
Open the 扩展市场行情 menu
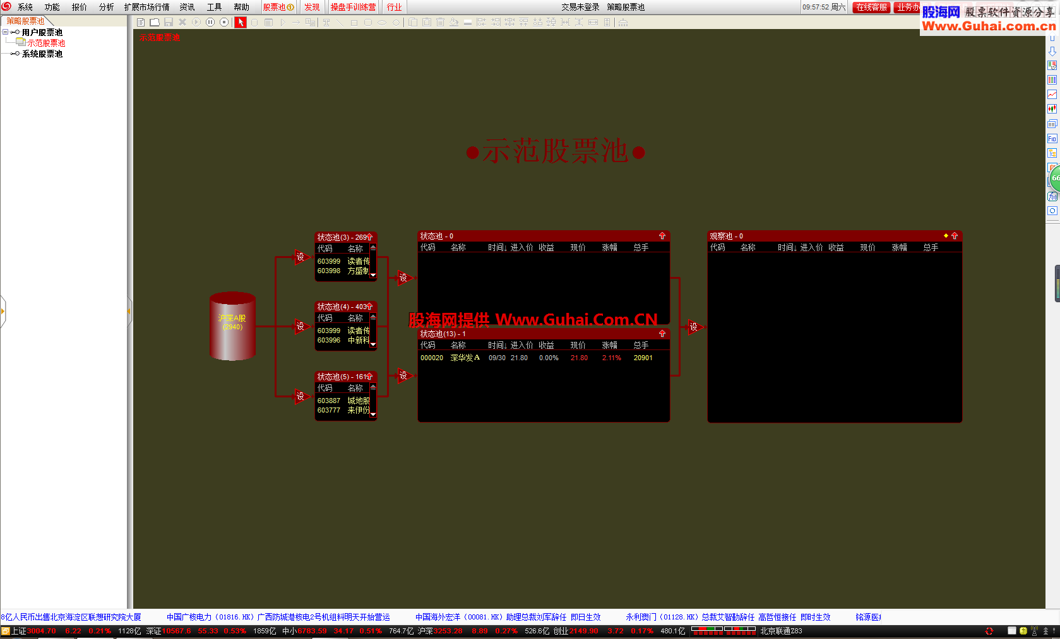pyautogui.click(x=146, y=7)
